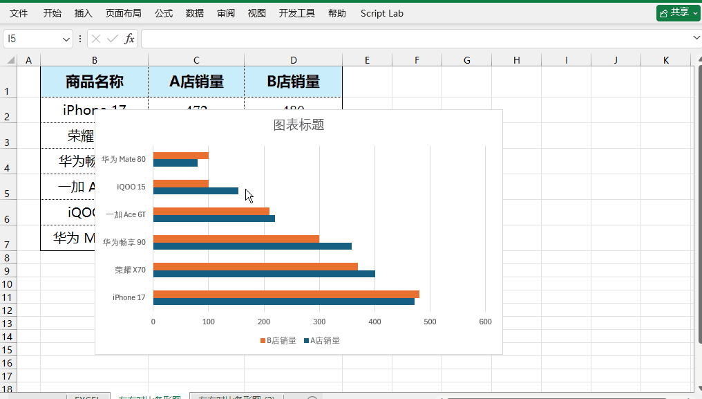Select column I header
The image size is (702, 399).
pos(567,60)
